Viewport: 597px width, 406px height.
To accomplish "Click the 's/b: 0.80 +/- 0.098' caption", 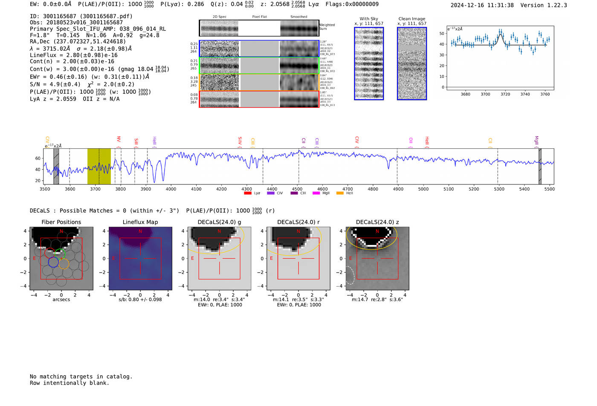I will [140, 299].
